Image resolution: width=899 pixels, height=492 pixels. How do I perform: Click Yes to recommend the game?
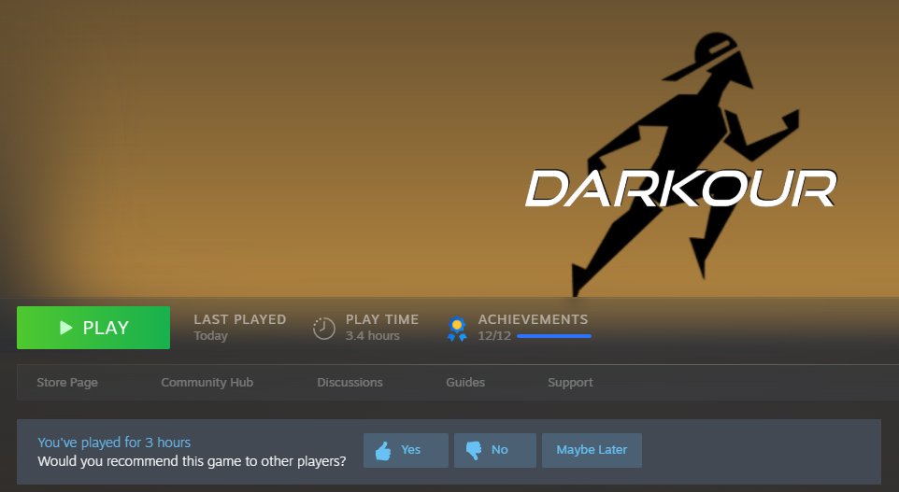406,450
